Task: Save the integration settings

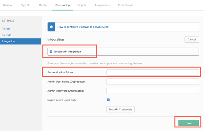Action: pos(189,123)
